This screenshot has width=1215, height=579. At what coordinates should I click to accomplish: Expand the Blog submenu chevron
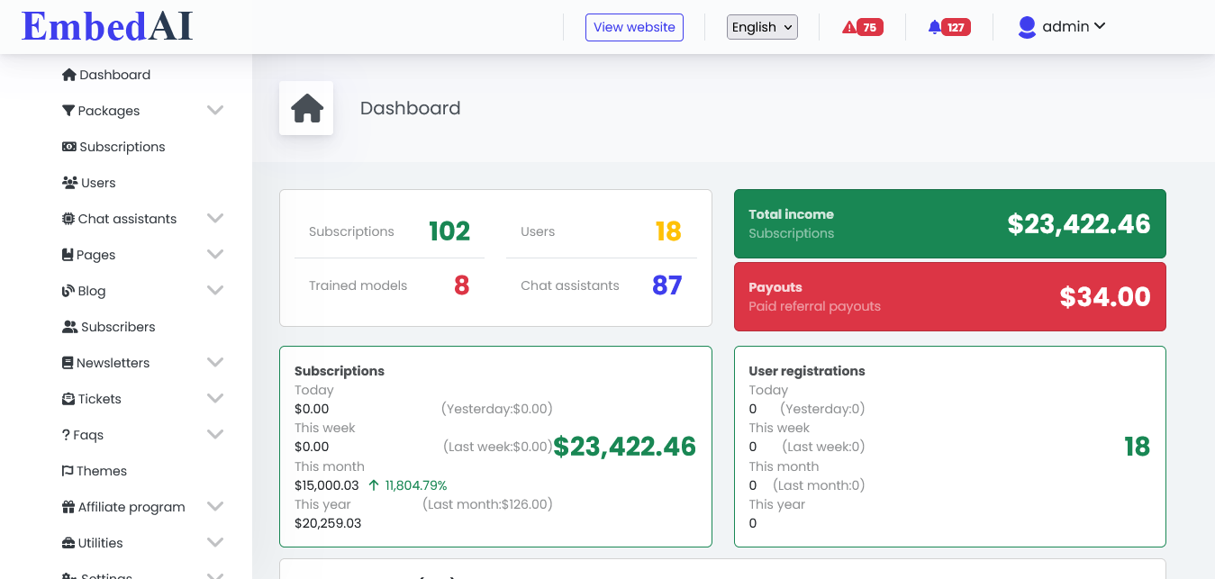(215, 290)
